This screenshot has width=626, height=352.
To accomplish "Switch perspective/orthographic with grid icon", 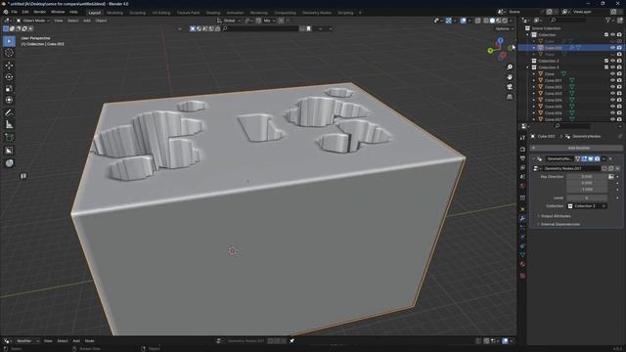I will (510, 97).
